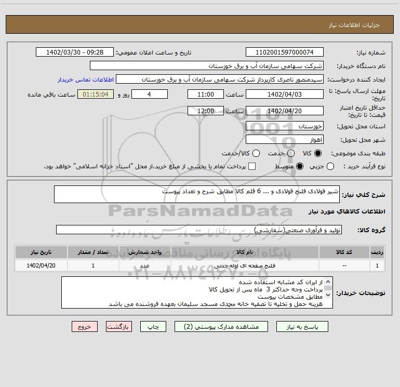Click the توضیحات خریدار label
The width and height of the screenshot is (400, 387).
[361, 293]
